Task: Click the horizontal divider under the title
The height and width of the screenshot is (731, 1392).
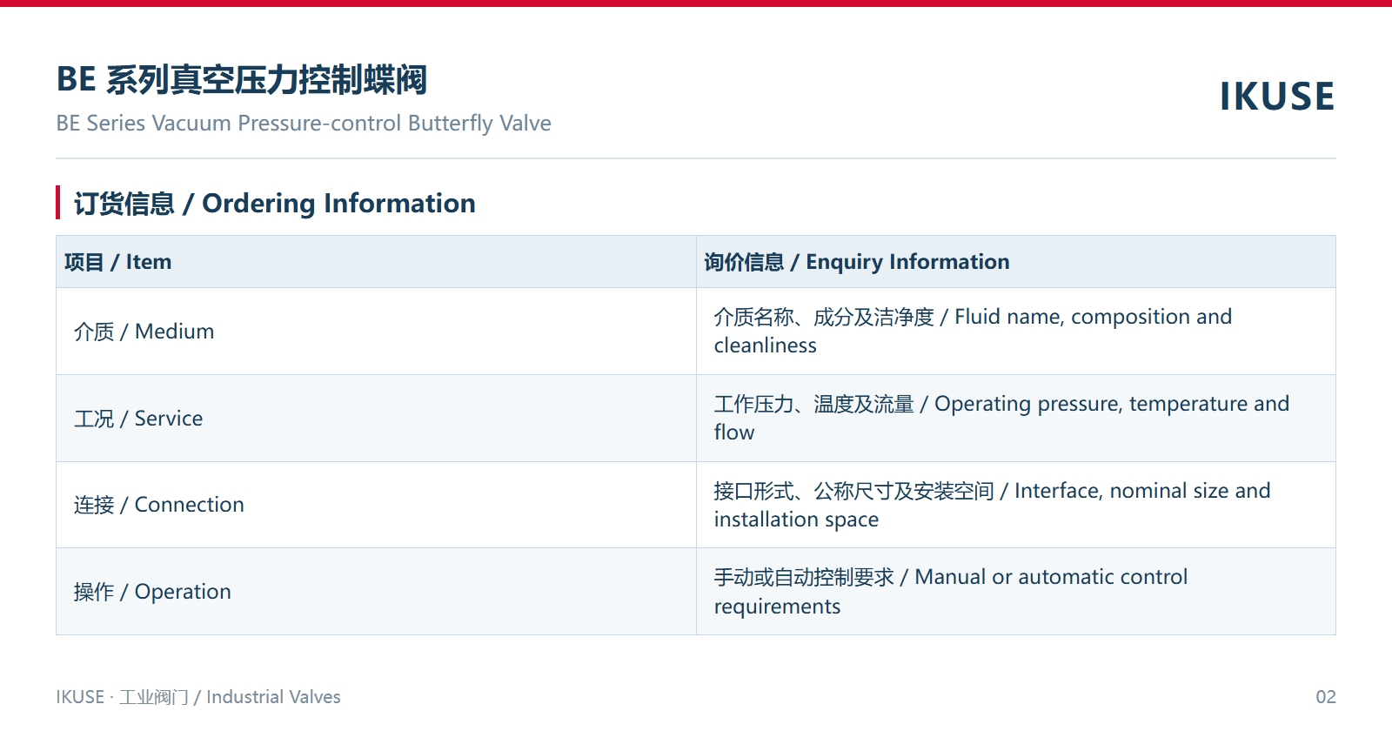Action: point(696,158)
